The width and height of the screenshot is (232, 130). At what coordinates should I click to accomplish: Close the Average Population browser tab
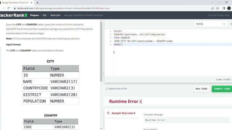point(32,3)
